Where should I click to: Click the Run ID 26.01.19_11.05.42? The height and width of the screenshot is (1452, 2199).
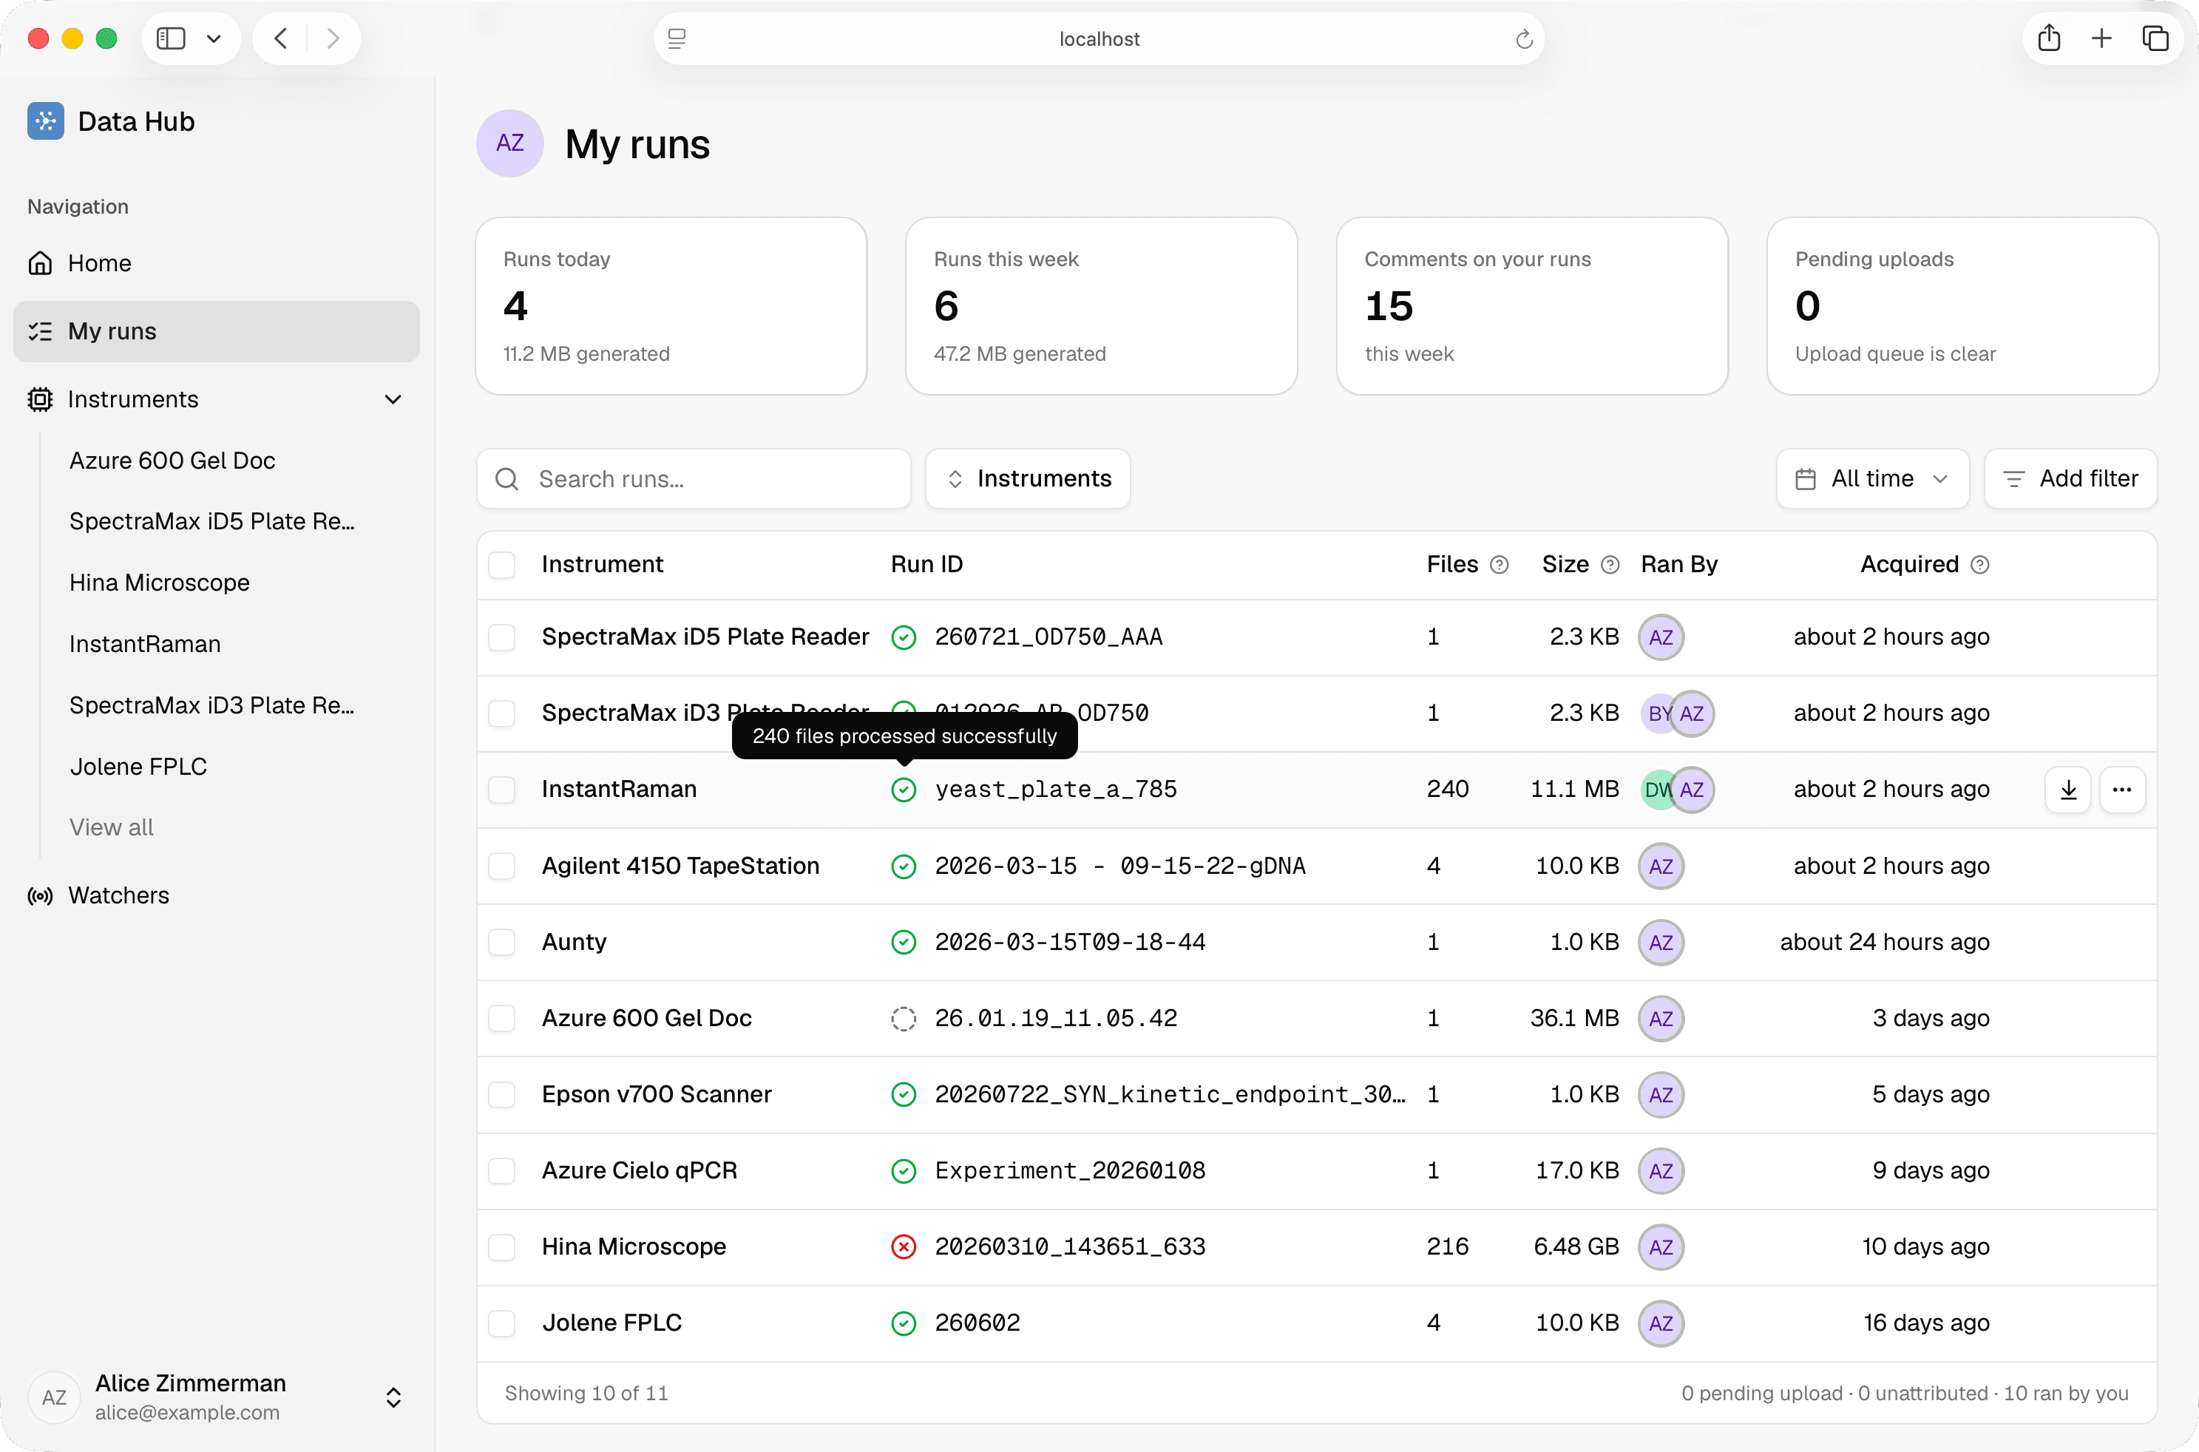tap(1056, 1019)
